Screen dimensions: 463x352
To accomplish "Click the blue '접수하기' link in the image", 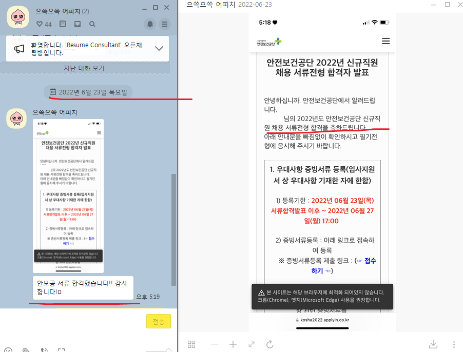I will (x=344, y=266).
